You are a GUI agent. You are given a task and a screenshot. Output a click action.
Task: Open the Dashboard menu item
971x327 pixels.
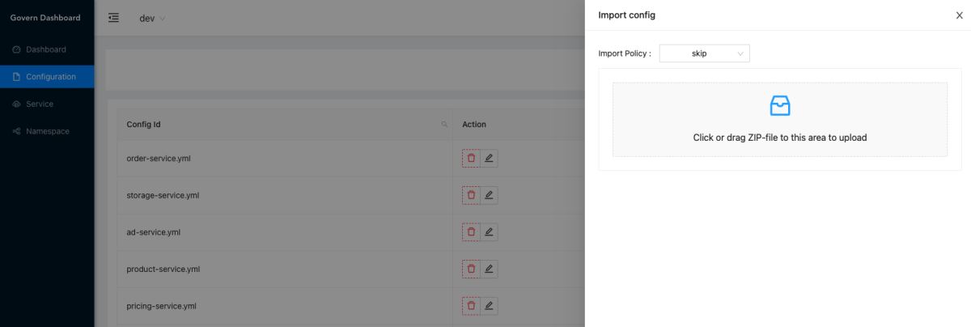(x=45, y=49)
